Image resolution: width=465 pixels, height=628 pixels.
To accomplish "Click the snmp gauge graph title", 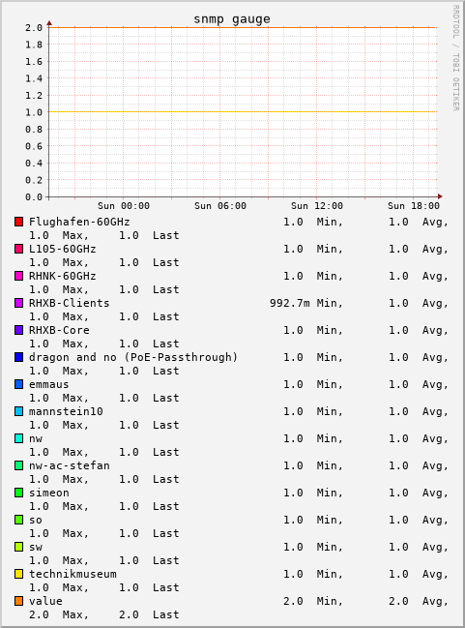I will (232, 19).
